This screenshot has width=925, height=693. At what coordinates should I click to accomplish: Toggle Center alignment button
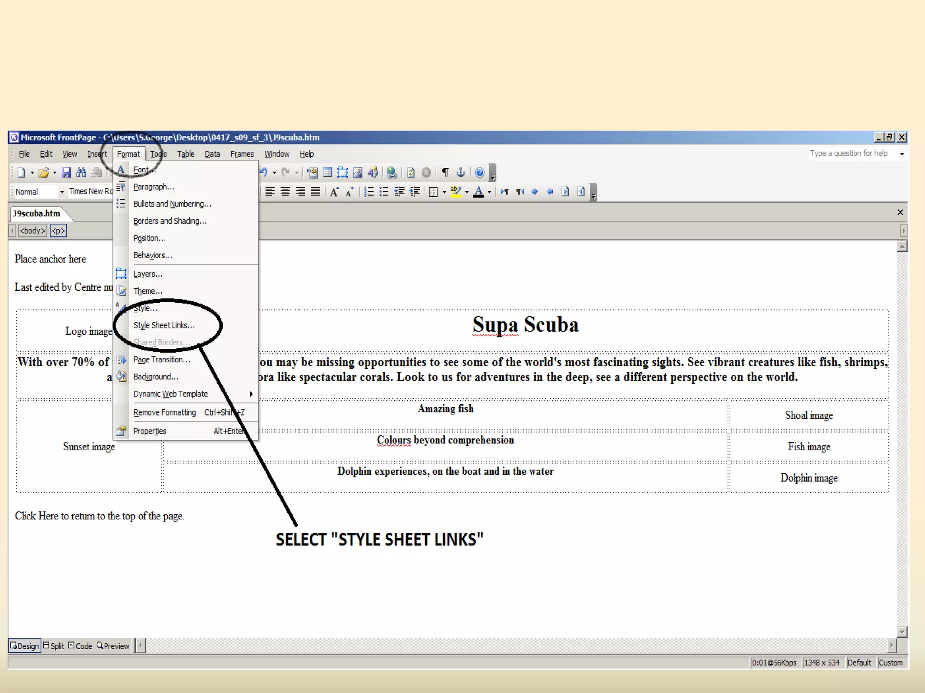(285, 192)
